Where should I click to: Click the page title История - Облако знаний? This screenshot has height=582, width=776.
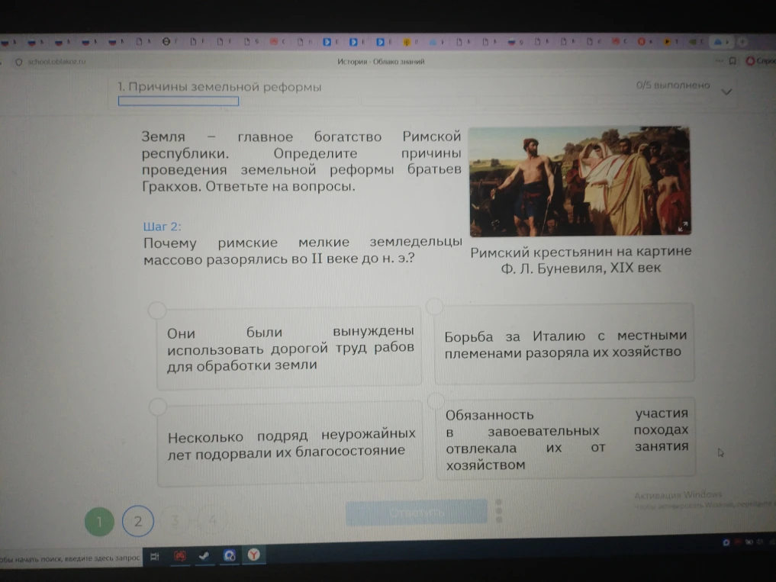381,62
